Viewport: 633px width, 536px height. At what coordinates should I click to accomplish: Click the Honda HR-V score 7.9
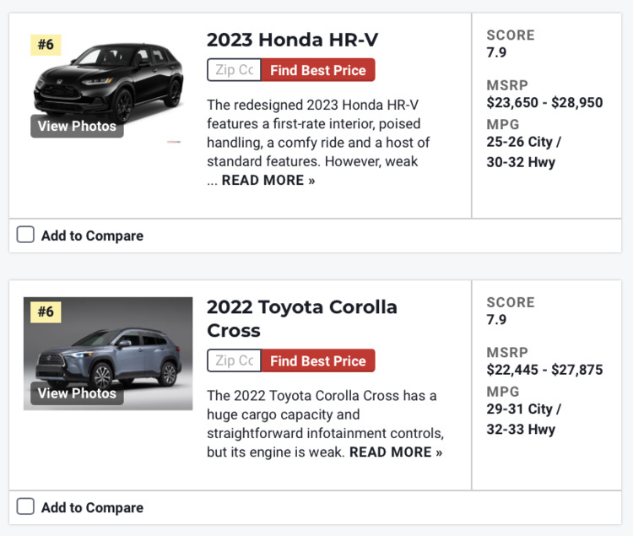pos(496,52)
